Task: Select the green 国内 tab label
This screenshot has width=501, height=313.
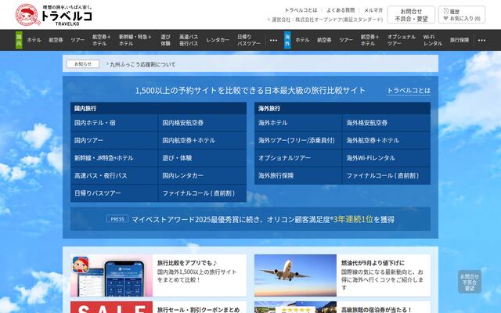Action: 19,40
